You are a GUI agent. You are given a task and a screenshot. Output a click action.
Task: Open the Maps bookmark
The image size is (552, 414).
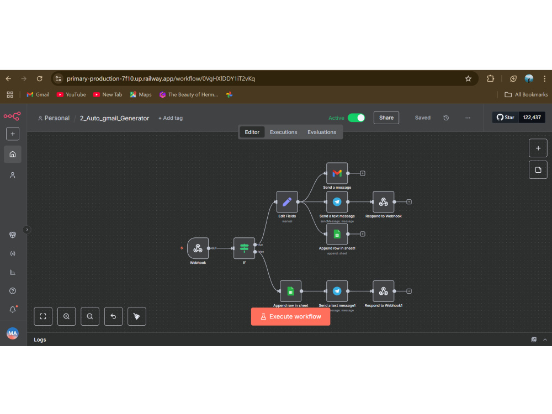pyautogui.click(x=141, y=94)
